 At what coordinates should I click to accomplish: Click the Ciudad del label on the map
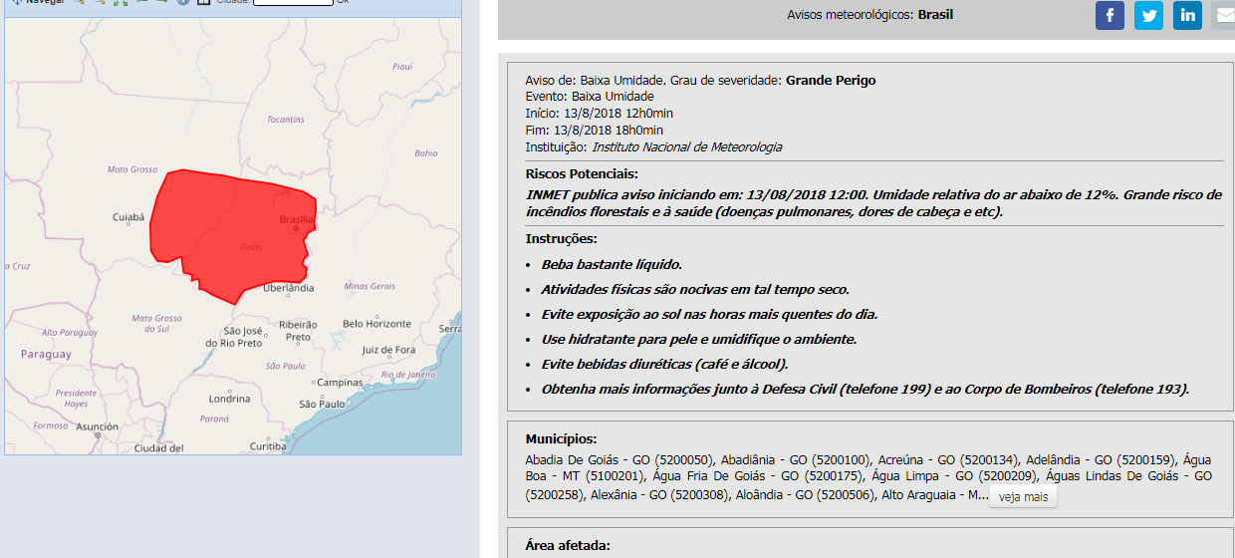tap(158, 448)
